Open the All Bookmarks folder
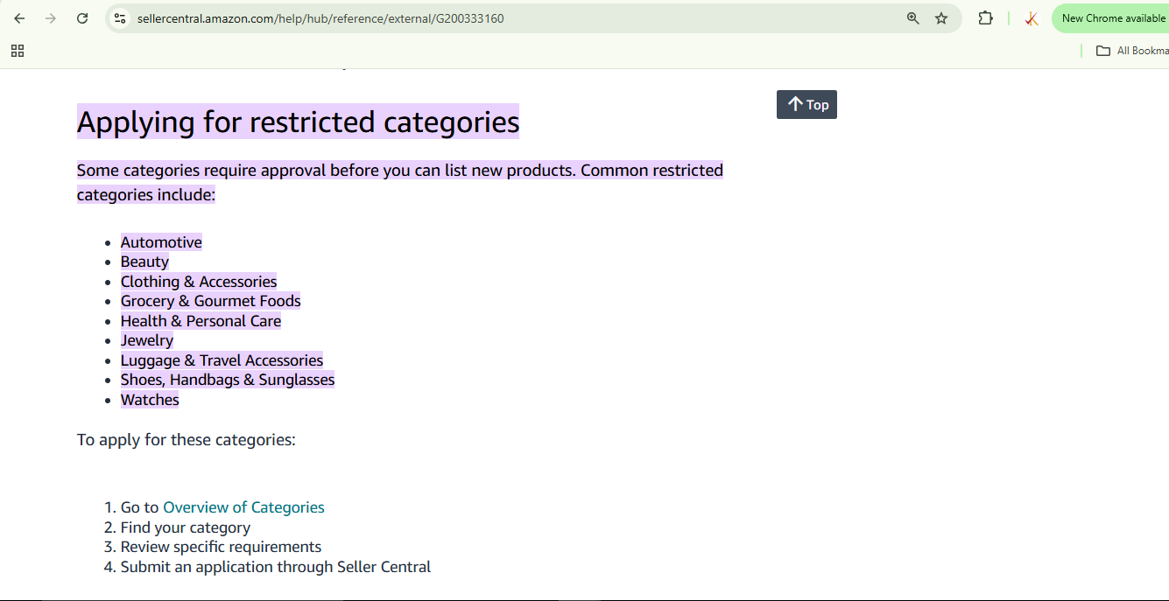Screen dimensions: 1169x601 [1132, 51]
